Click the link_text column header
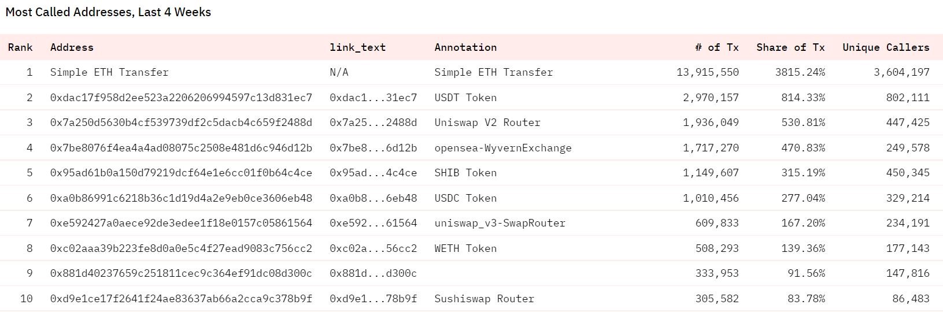Viewport: 943px width, 312px height. coord(357,47)
